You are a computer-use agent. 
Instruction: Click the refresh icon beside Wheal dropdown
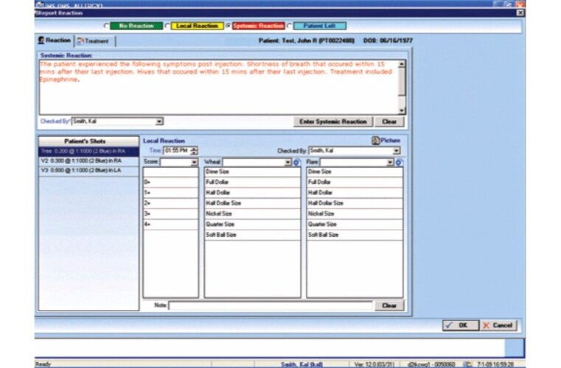(x=296, y=162)
